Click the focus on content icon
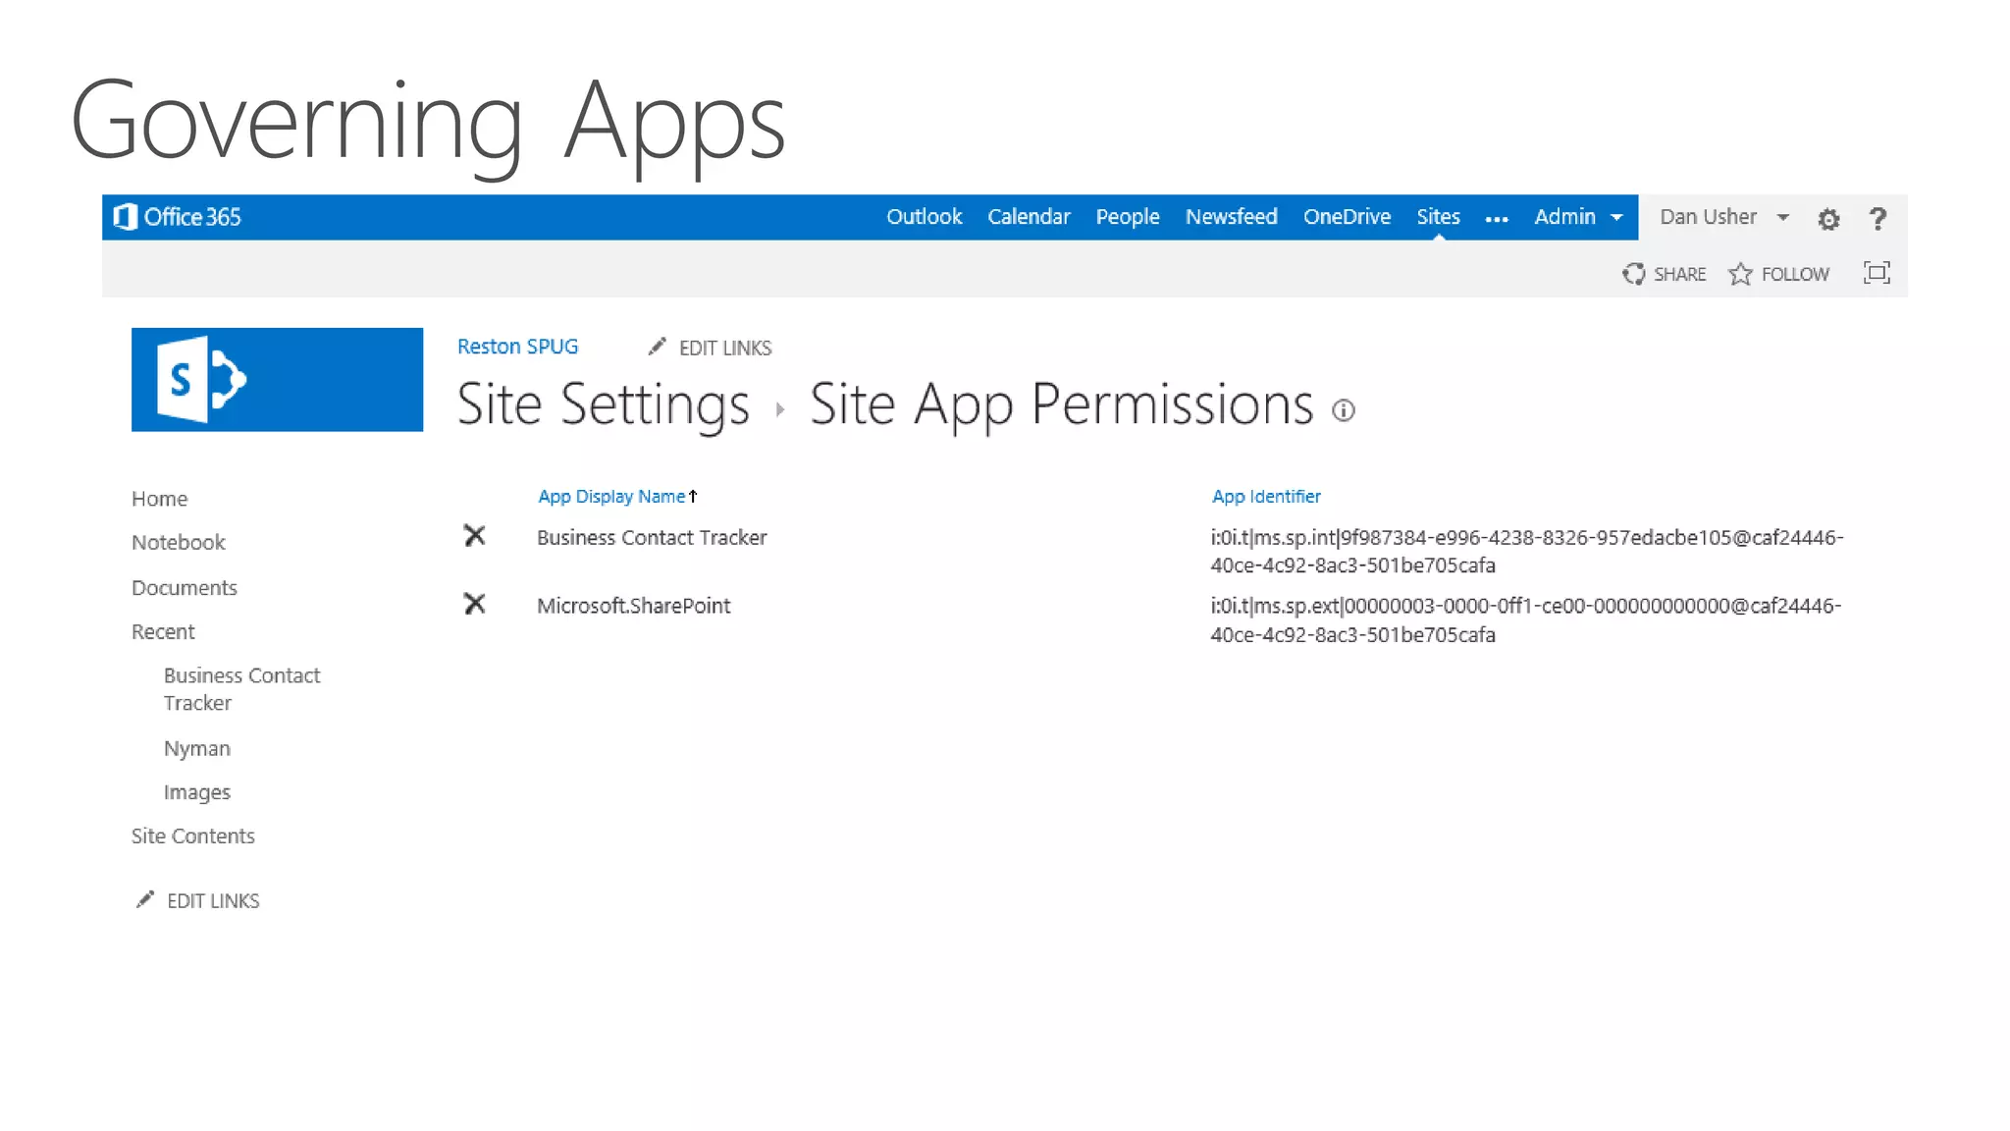This screenshot has width=2010, height=1131. tap(1876, 273)
